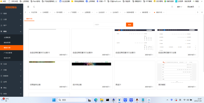204x103 pixels.
Task: Open the three-dot more menu
Action: [x=199, y=7]
